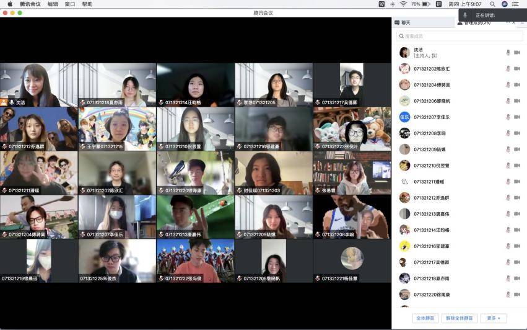Click microphone icon for 071321209陆媛
Image resolution: width=527 pixels, height=330 pixels.
tap(508, 149)
